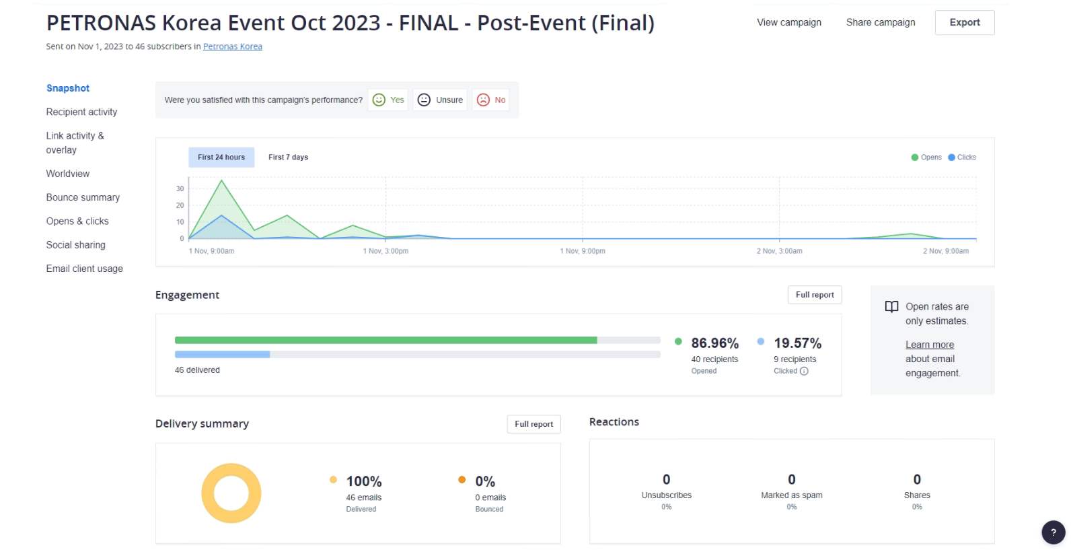Image resolution: width=1071 pixels, height=552 pixels.
Task: Click the open book icon
Action: (891, 307)
